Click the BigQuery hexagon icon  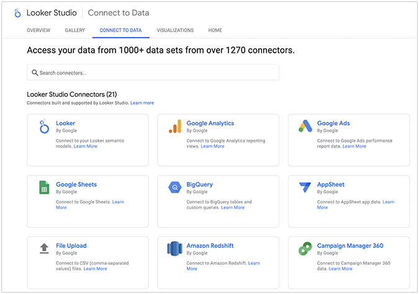point(175,187)
